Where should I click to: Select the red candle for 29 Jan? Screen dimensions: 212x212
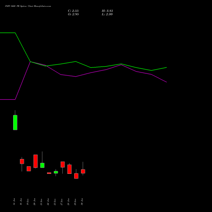pyautogui.click(x=76, y=176)
